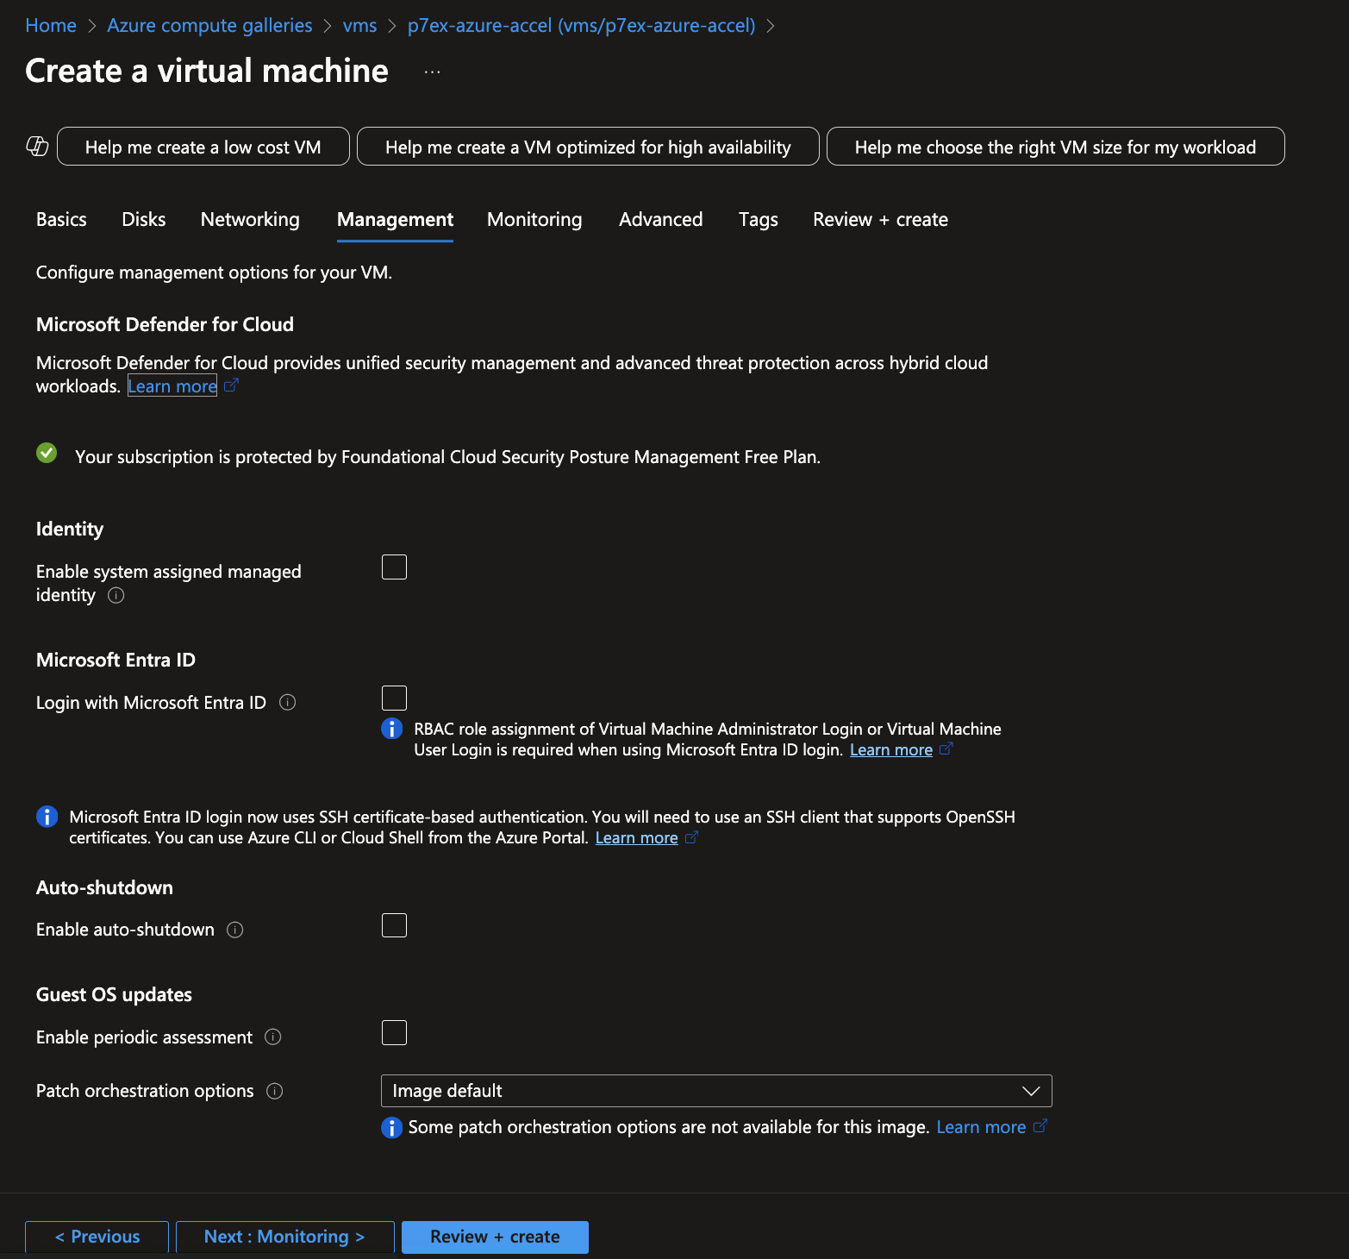Open the Azure compute galleries breadcrumb link
This screenshot has width=1349, height=1259.
[209, 26]
